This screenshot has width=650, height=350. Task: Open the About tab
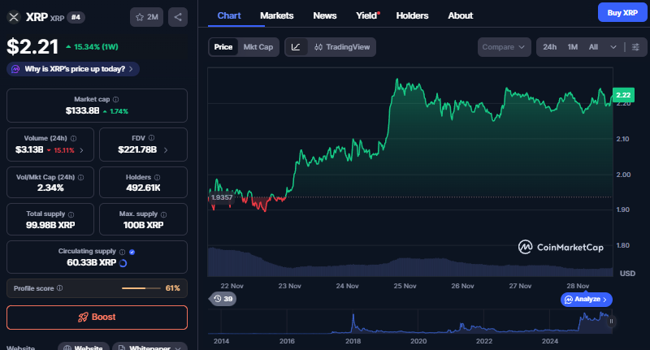click(460, 15)
